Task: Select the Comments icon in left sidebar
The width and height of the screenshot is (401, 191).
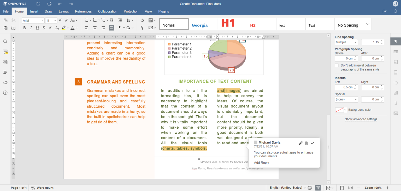Action: 5,52
